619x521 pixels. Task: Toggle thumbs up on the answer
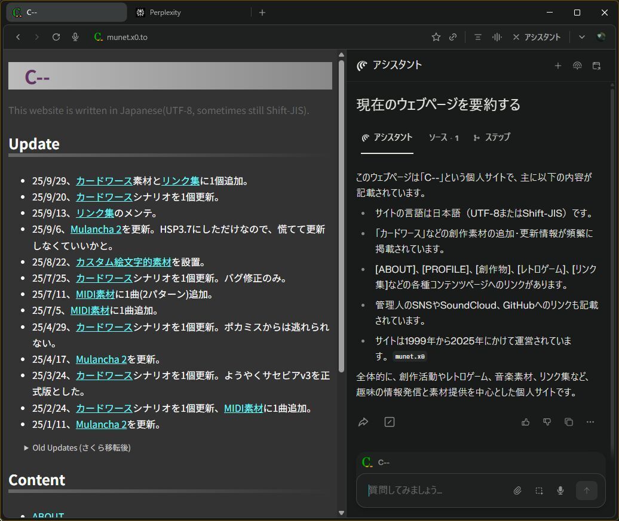(x=526, y=422)
